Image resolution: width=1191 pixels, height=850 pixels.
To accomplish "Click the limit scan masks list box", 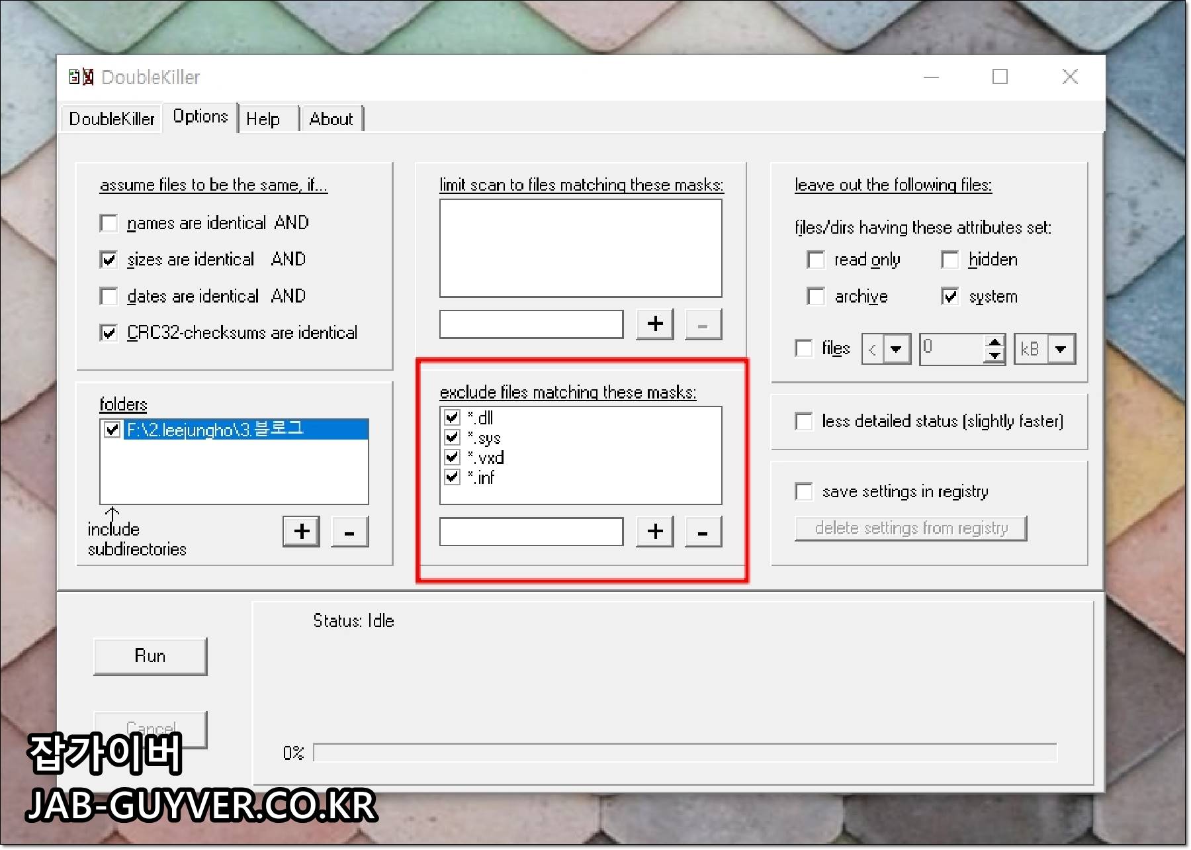I will point(581,248).
